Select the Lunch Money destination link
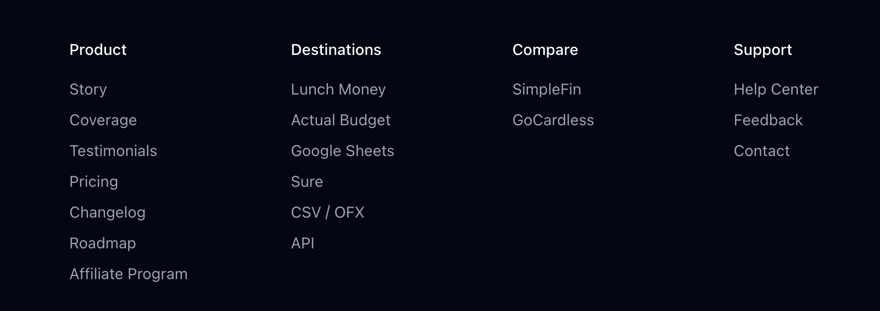880x311 pixels. click(338, 90)
